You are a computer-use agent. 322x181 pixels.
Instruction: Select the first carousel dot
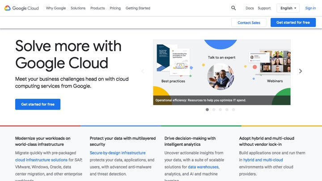tap(207, 109)
